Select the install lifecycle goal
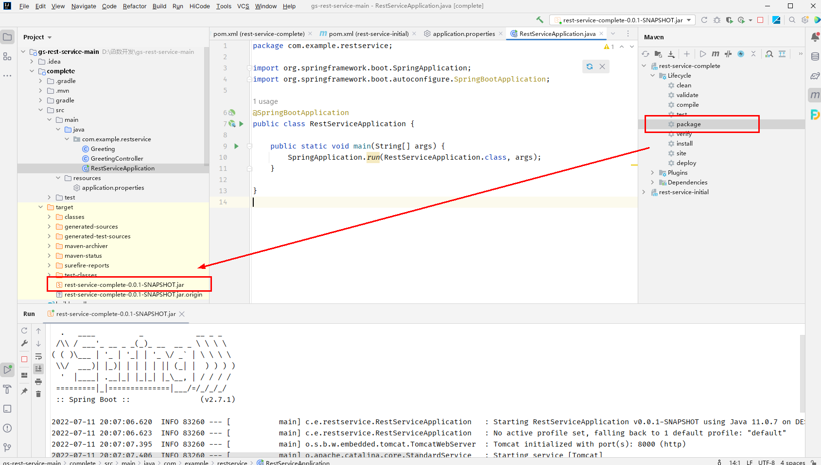The height and width of the screenshot is (465, 821). 684,144
